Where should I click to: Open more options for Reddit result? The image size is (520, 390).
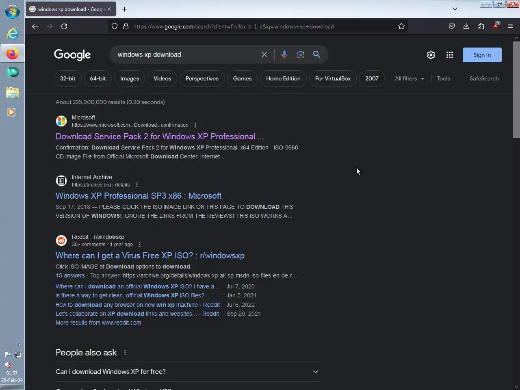(140, 245)
